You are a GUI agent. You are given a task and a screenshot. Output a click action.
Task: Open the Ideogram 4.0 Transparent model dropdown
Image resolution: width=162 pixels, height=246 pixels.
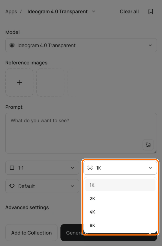pos(81,45)
